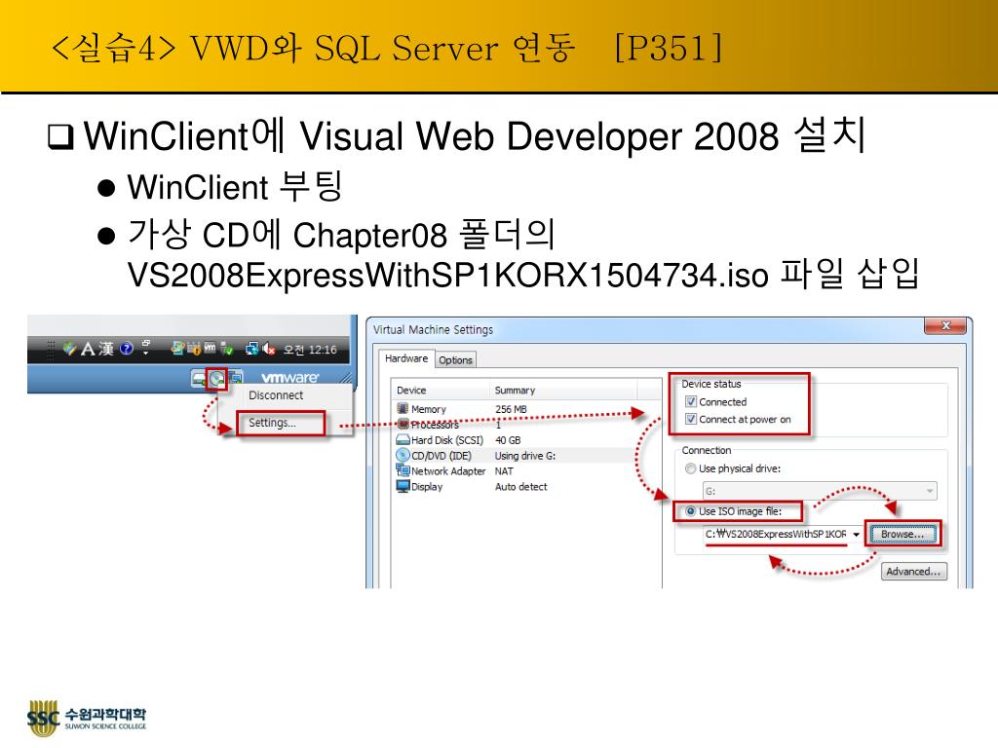Image resolution: width=998 pixels, height=748 pixels.
Task: Open the physical drive G: dropdown
Action: click(820, 491)
